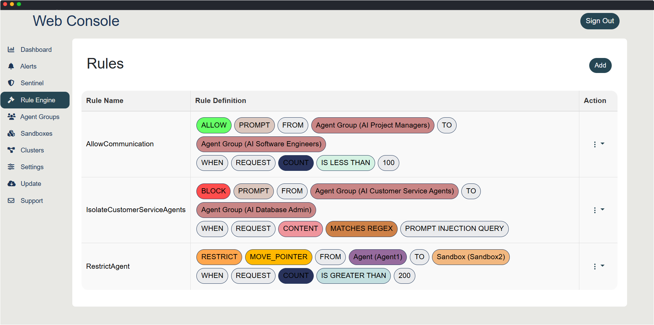The image size is (654, 325).
Task: Open the RestrictAgent rule action dropdown
Action: coord(598,266)
